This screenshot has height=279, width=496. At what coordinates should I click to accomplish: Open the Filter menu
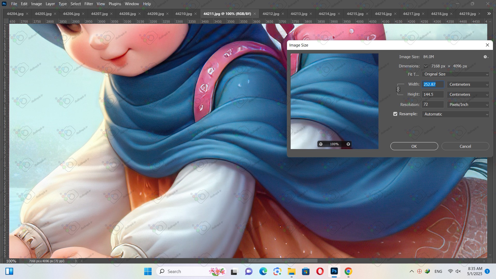(x=89, y=4)
